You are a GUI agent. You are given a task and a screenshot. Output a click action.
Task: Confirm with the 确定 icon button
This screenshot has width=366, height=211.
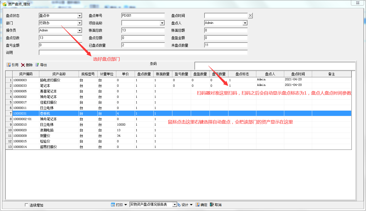tap(198, 205)
